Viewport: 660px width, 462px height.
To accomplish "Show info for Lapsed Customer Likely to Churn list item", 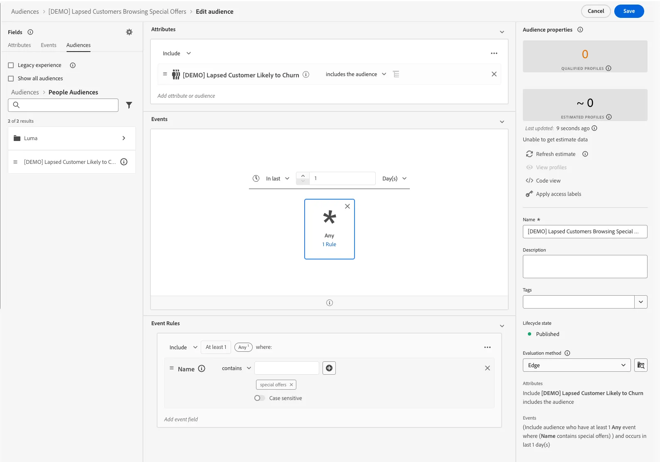I will click(124, 162).
